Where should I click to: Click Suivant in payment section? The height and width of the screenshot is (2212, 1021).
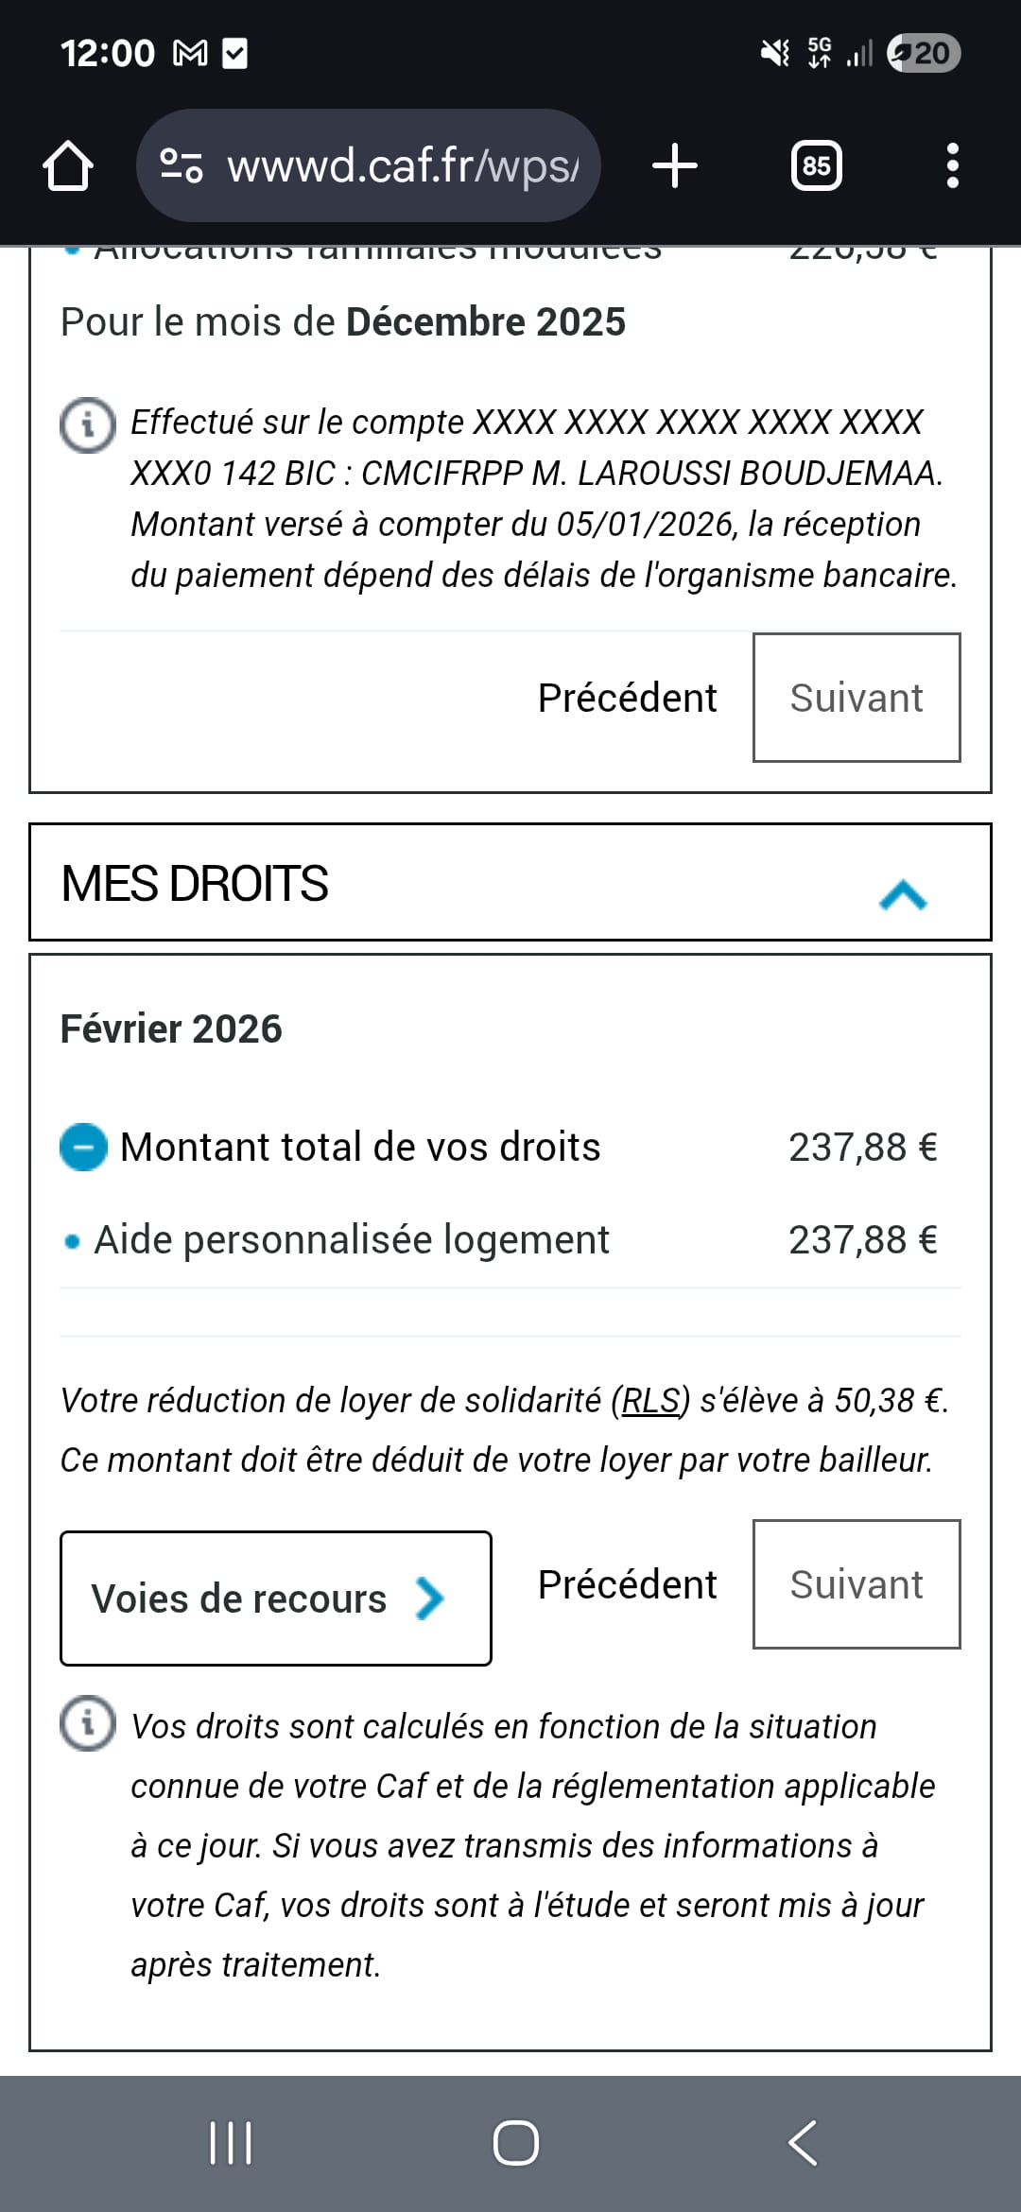click(856, 698)
